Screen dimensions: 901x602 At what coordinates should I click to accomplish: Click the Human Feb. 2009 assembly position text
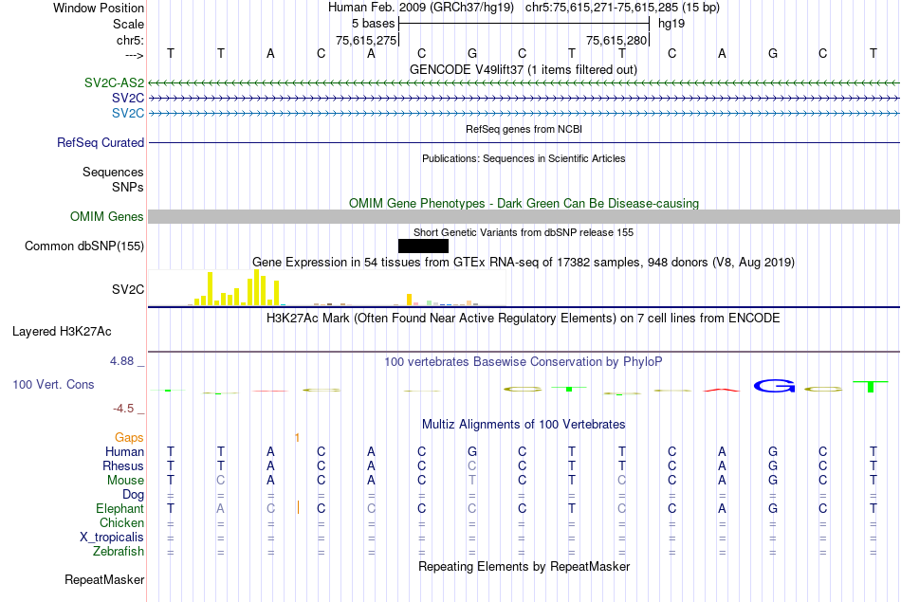[x=524, y=8]
